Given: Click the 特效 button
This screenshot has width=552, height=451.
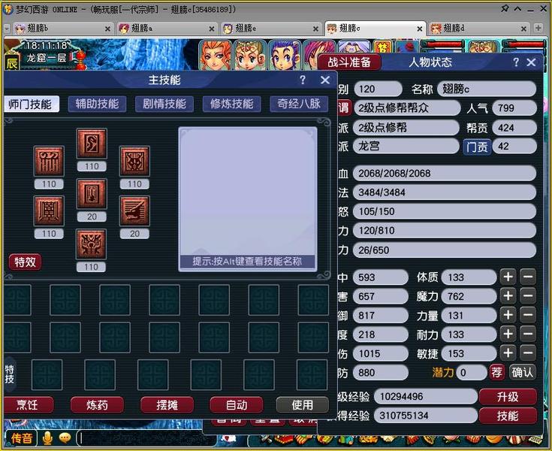Looking at the screenshot, I should pyautogui.click(x=25, y=262).
